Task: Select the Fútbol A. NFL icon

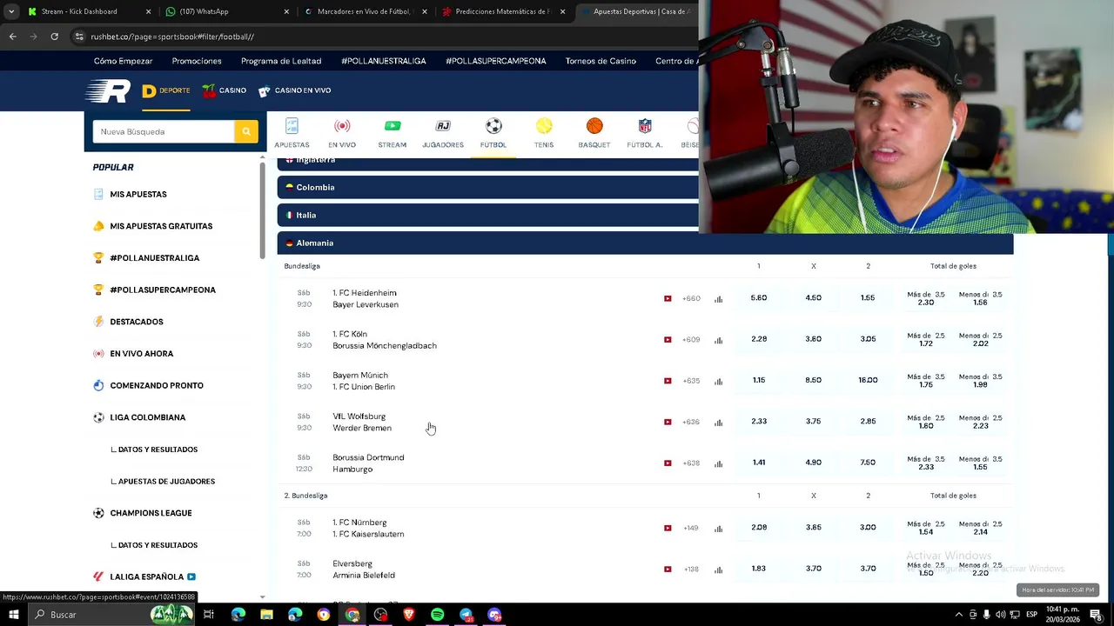Action: (x=645, y=126)
